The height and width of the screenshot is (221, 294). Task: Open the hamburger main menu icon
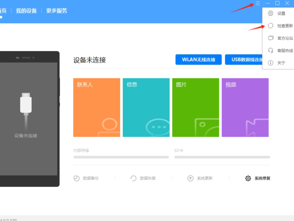point(258,3)
